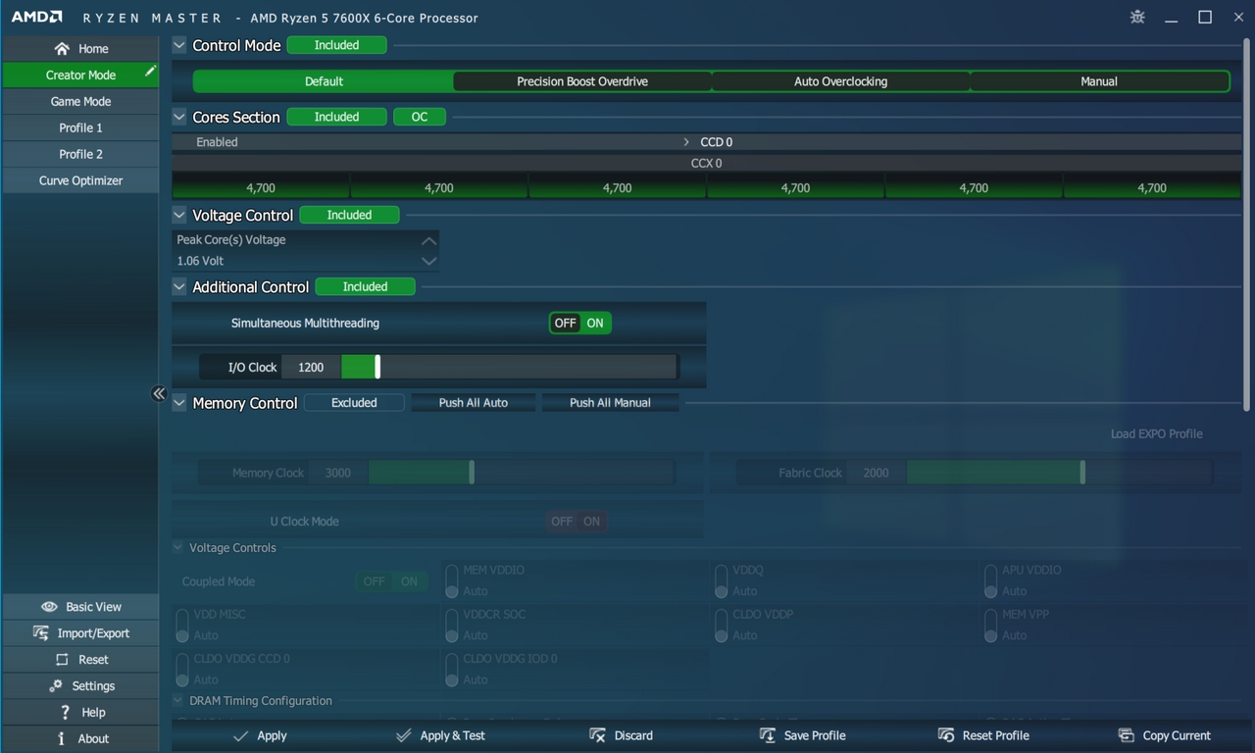Click Load EXPO Profile link
The height and width of the screenshot is (753, 1255).
(x=1156, y=433)
